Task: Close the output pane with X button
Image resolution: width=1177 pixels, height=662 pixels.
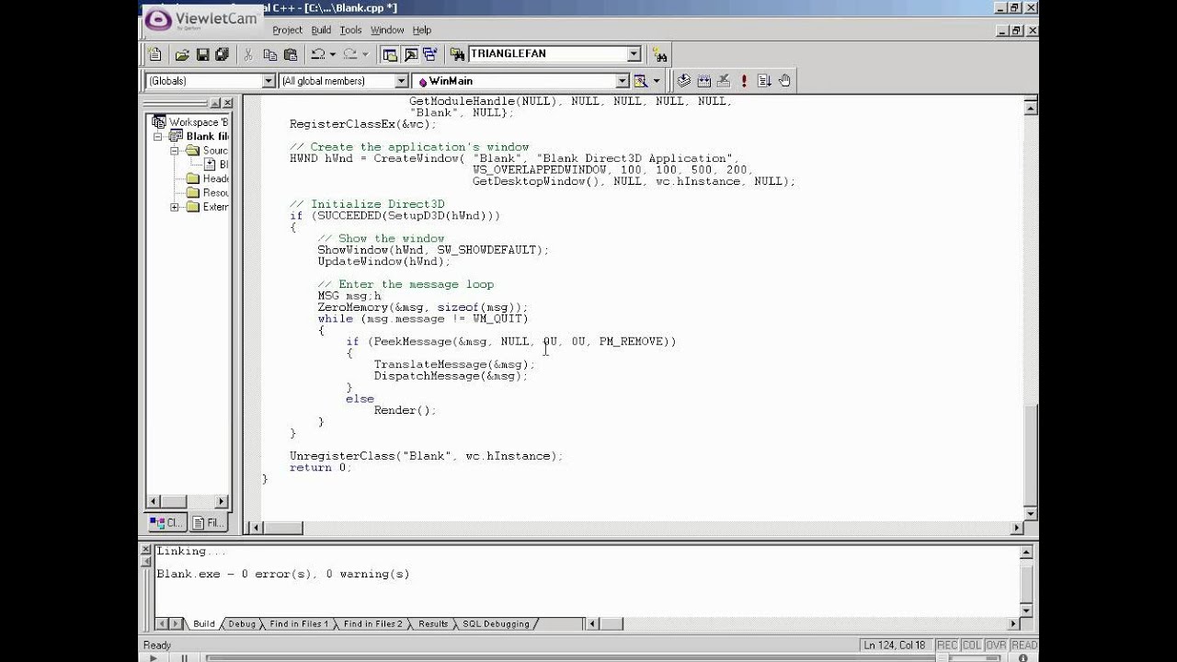Action: click(x=145, y=549)
